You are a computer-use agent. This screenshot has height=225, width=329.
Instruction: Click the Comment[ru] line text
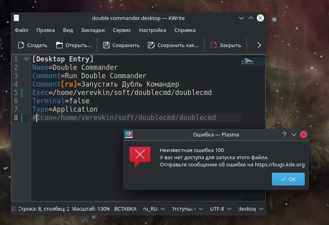(106, 84)
